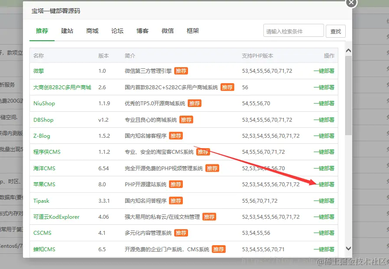Screen dimensions: 389x269
Task: Open the DBShop name link
Action: (43, 120)
